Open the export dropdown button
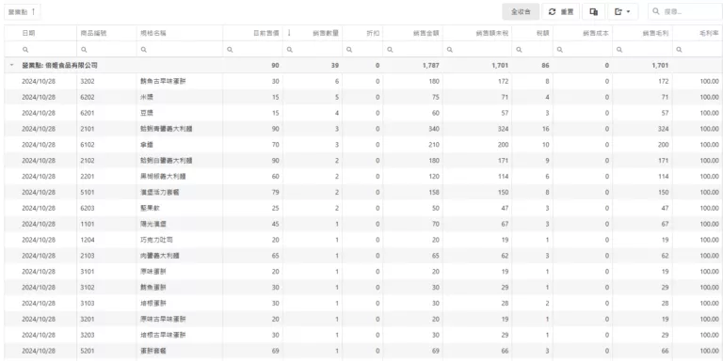 [622, 12]
